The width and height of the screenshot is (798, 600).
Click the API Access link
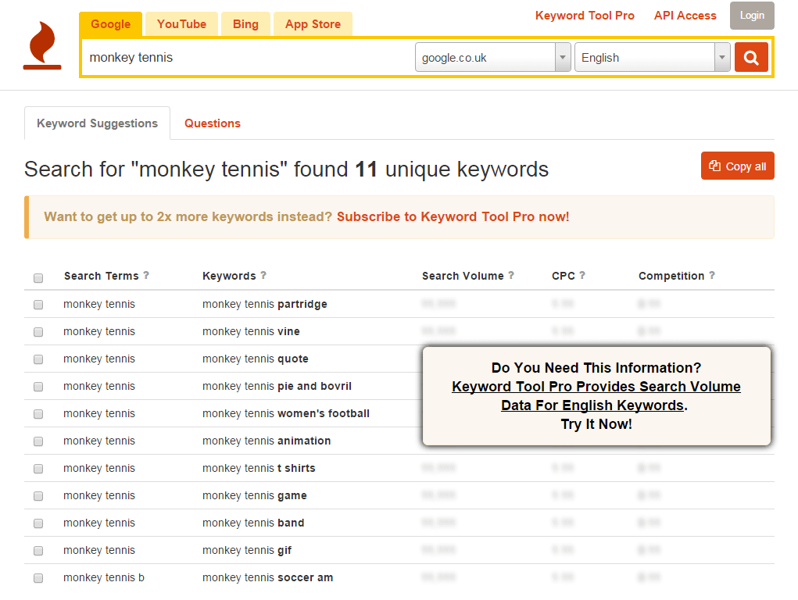point(685,16)
